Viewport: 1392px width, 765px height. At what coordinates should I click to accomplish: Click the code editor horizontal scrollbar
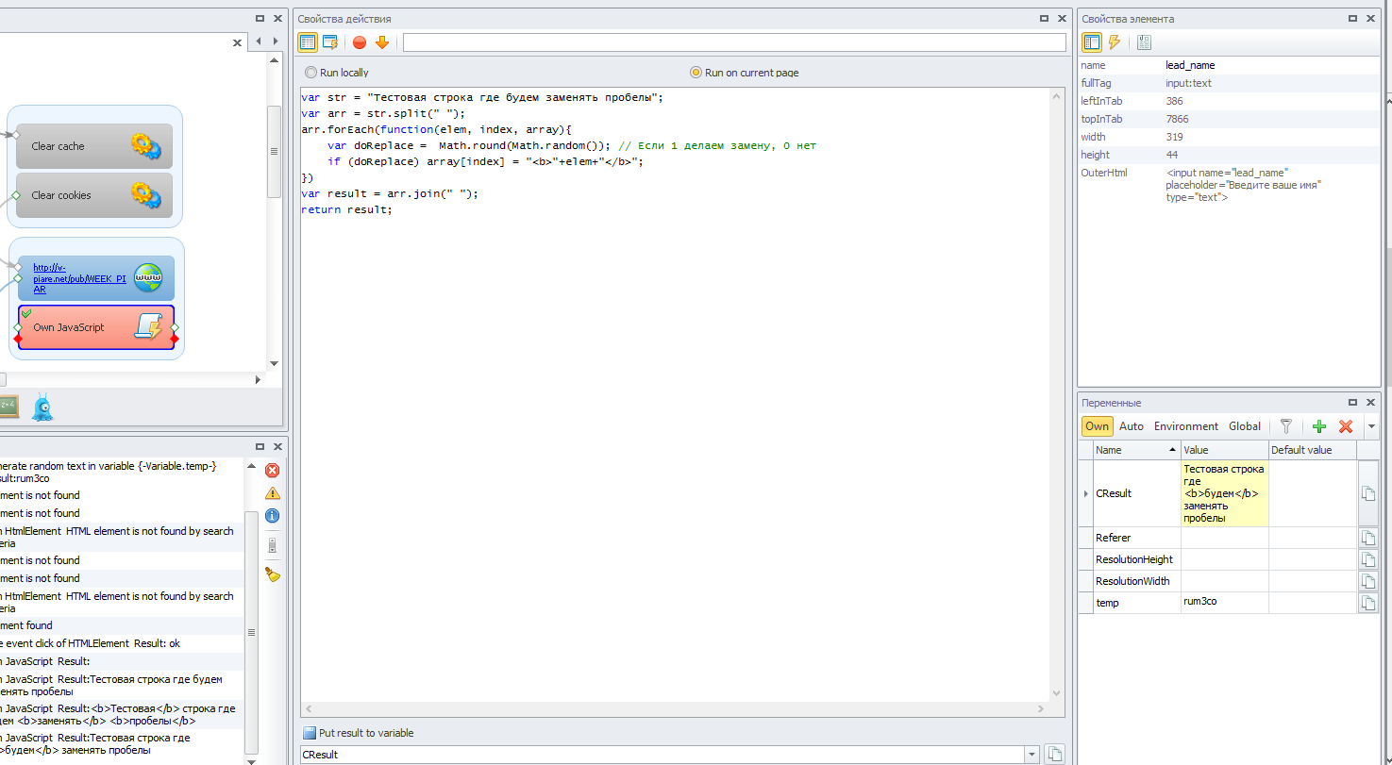[676, 709]
